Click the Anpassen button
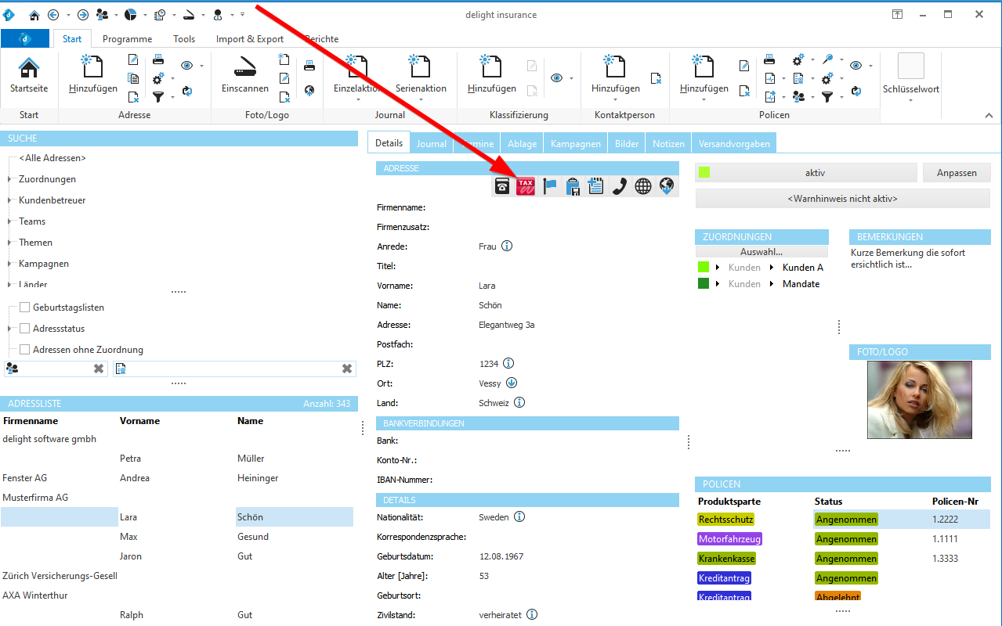This screenshot has width=1002, height=626. click(x=957, y=173)
